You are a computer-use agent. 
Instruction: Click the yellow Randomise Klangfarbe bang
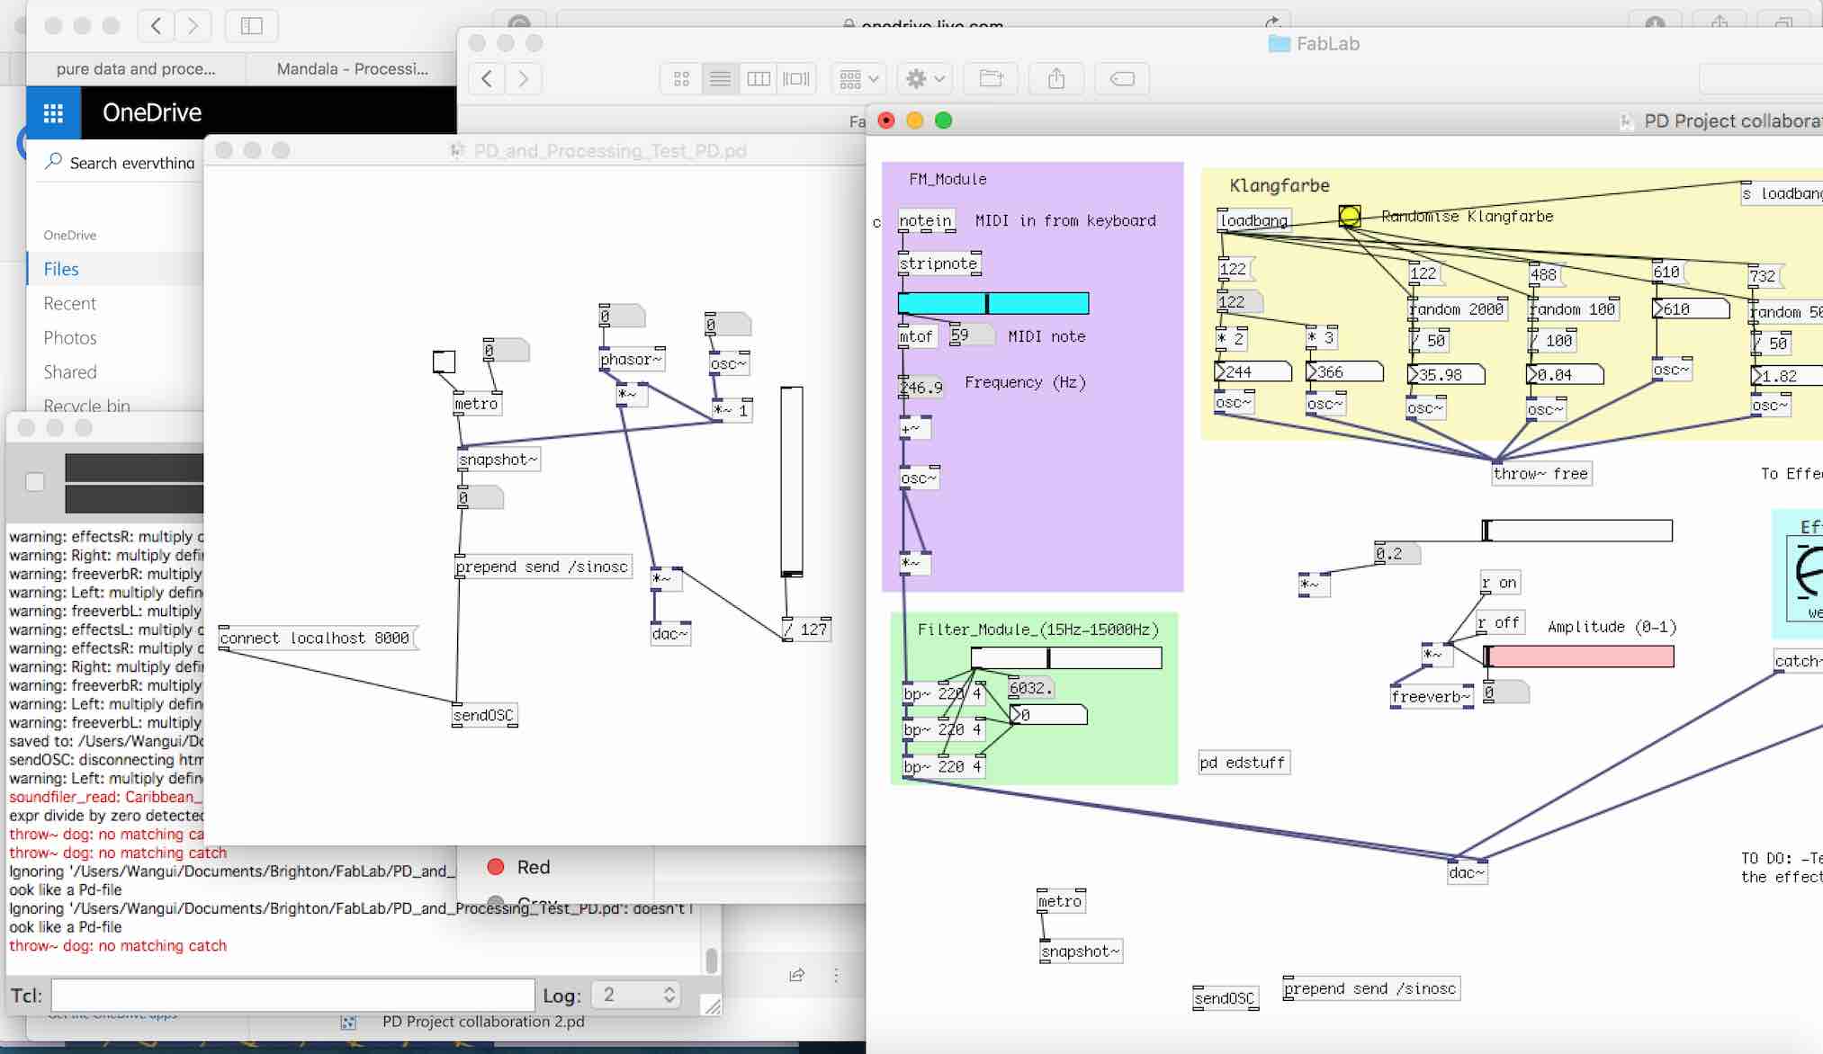tap(1349, 216)
